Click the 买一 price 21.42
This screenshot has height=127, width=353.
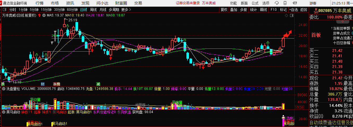(x=337, y=50)
